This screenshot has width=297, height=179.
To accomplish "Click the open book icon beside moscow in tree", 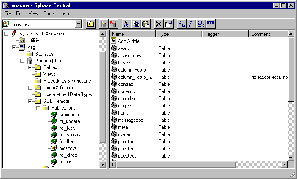I will (54, 148).
